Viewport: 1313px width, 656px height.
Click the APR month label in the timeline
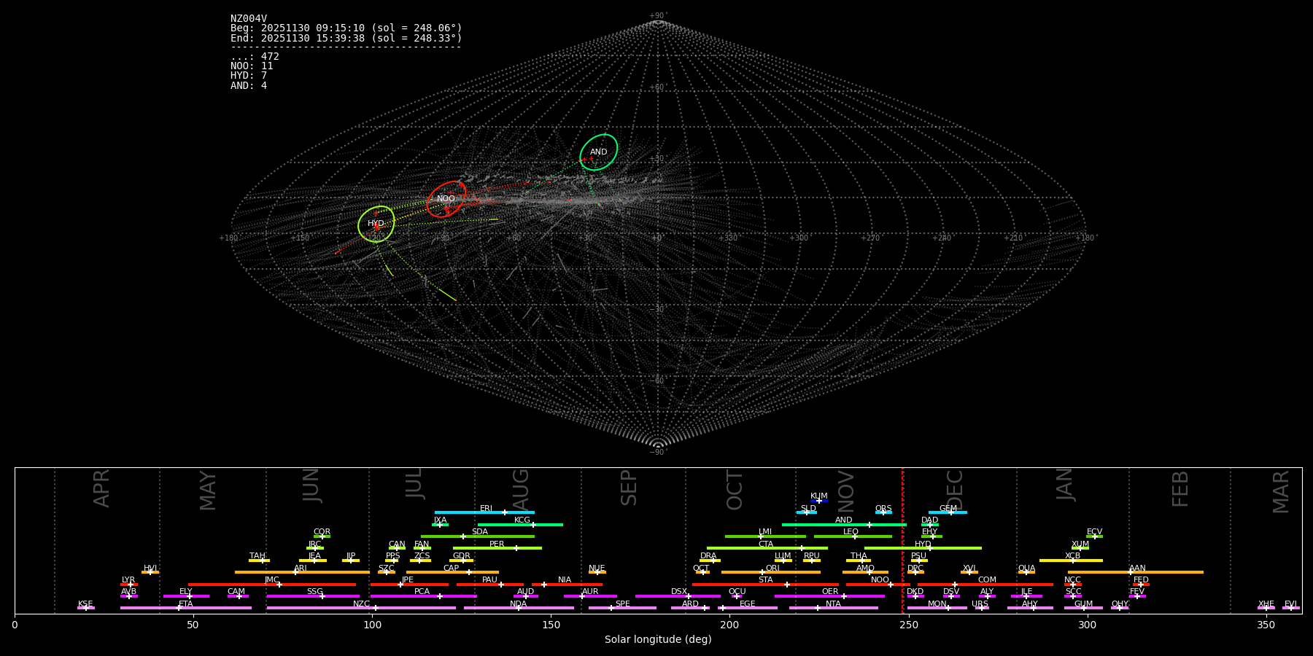101,488
